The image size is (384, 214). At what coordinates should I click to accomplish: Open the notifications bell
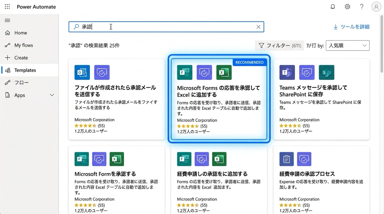tap(333, 7)
